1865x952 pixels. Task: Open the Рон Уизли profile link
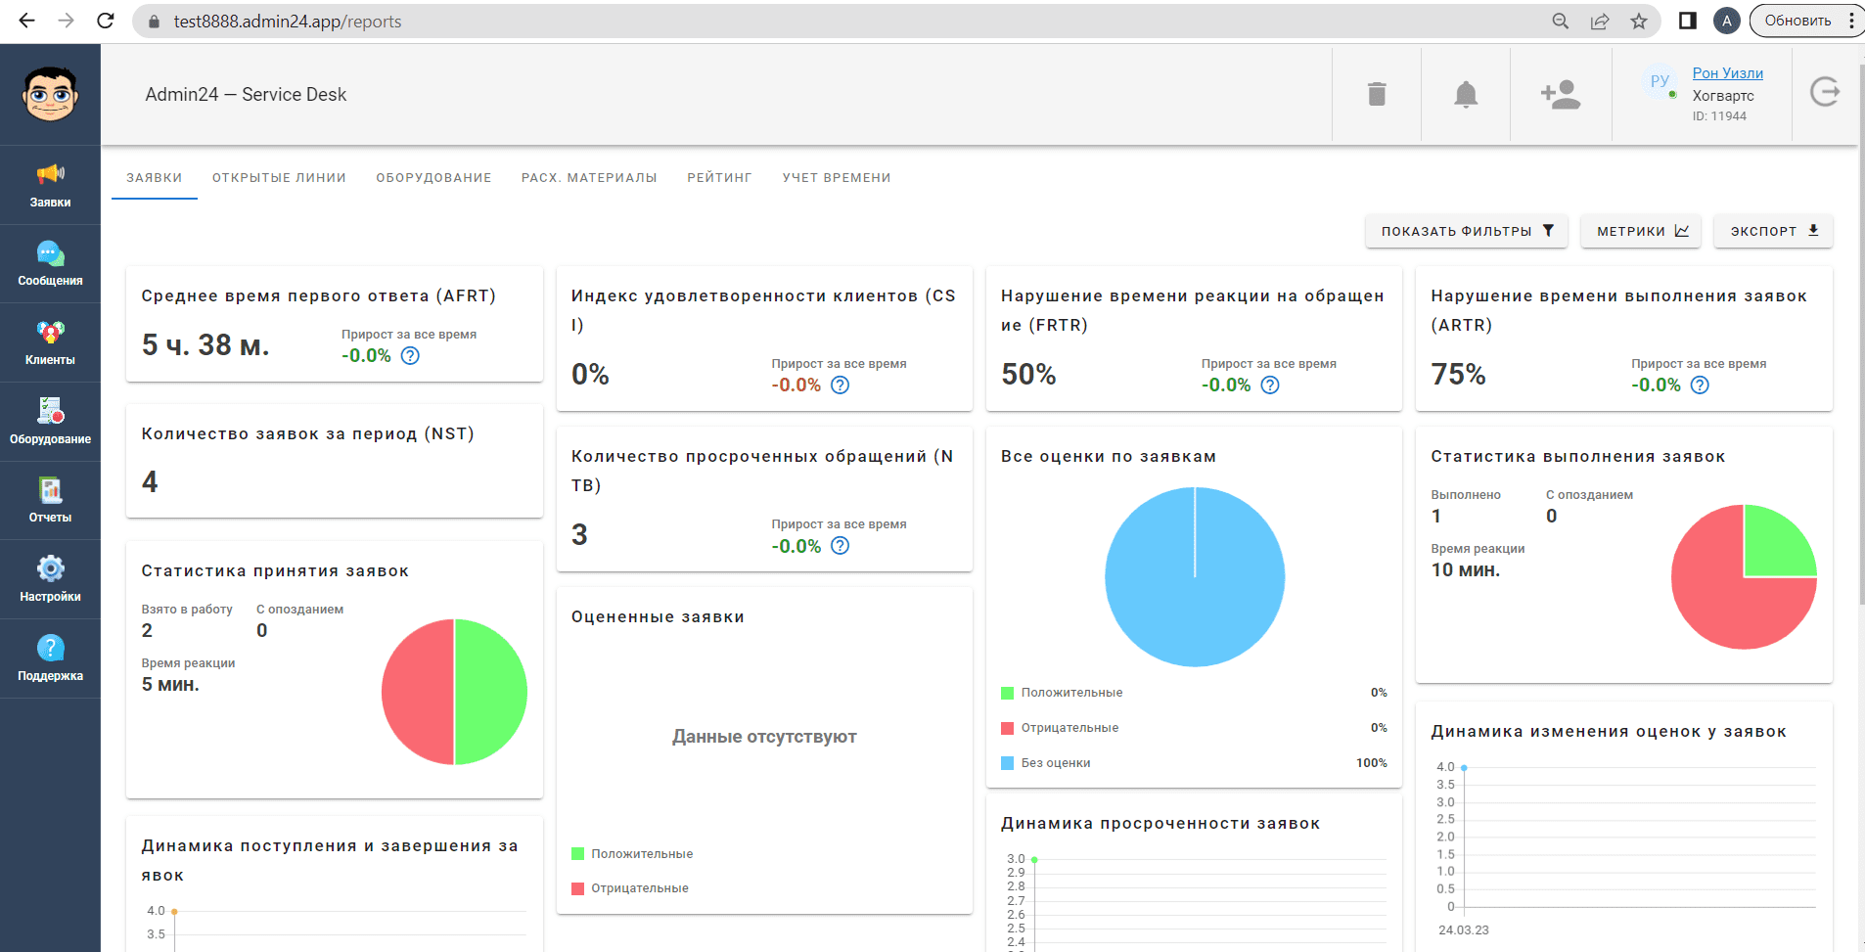(x=1727, y=73)
